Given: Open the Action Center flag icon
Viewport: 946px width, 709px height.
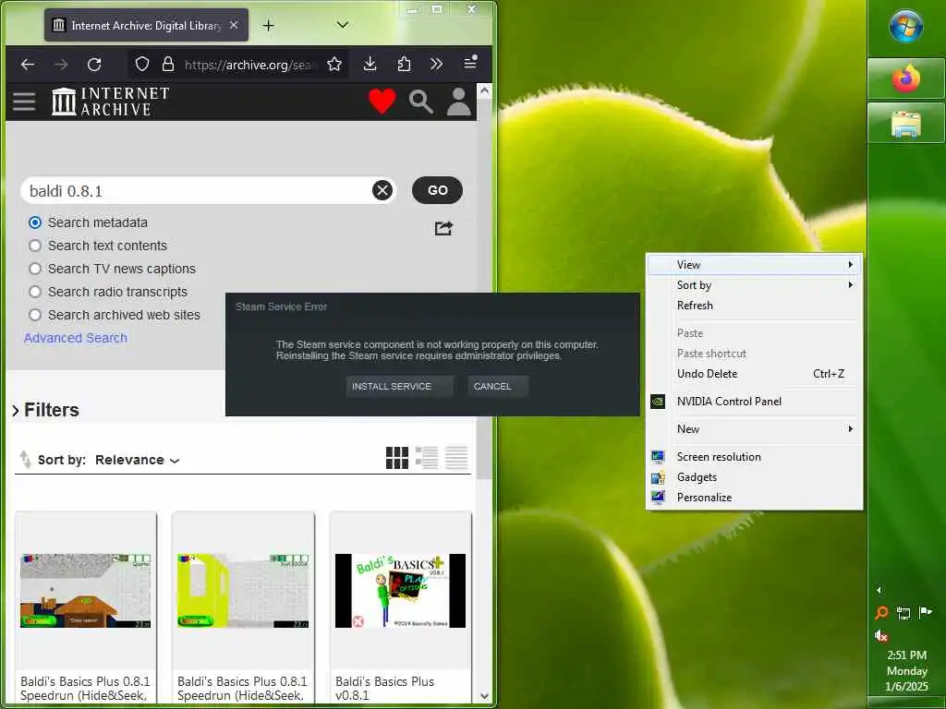Looking at the screenshot, I should (924, 613).
